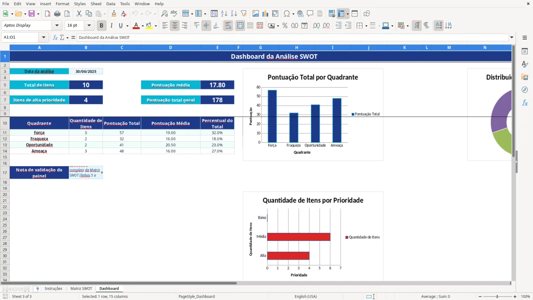533x300 pixels.
Task: Click row 17 header
Action: 4,172
